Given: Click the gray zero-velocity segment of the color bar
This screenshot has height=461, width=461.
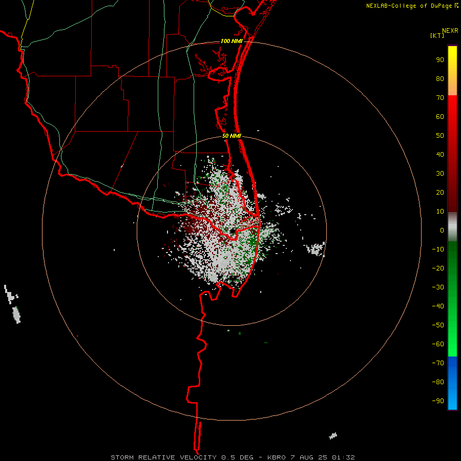Looking at the screenshot, I should tap(452, 227).
